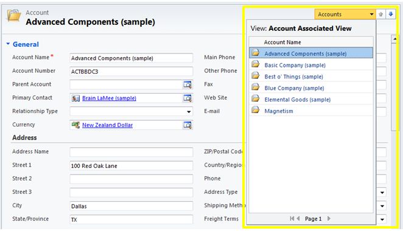Image resolution: width=403 pixels, height=231 pixels.
Task: Click currency icon before New Zealand Dollar
Action: pos(75,125)
